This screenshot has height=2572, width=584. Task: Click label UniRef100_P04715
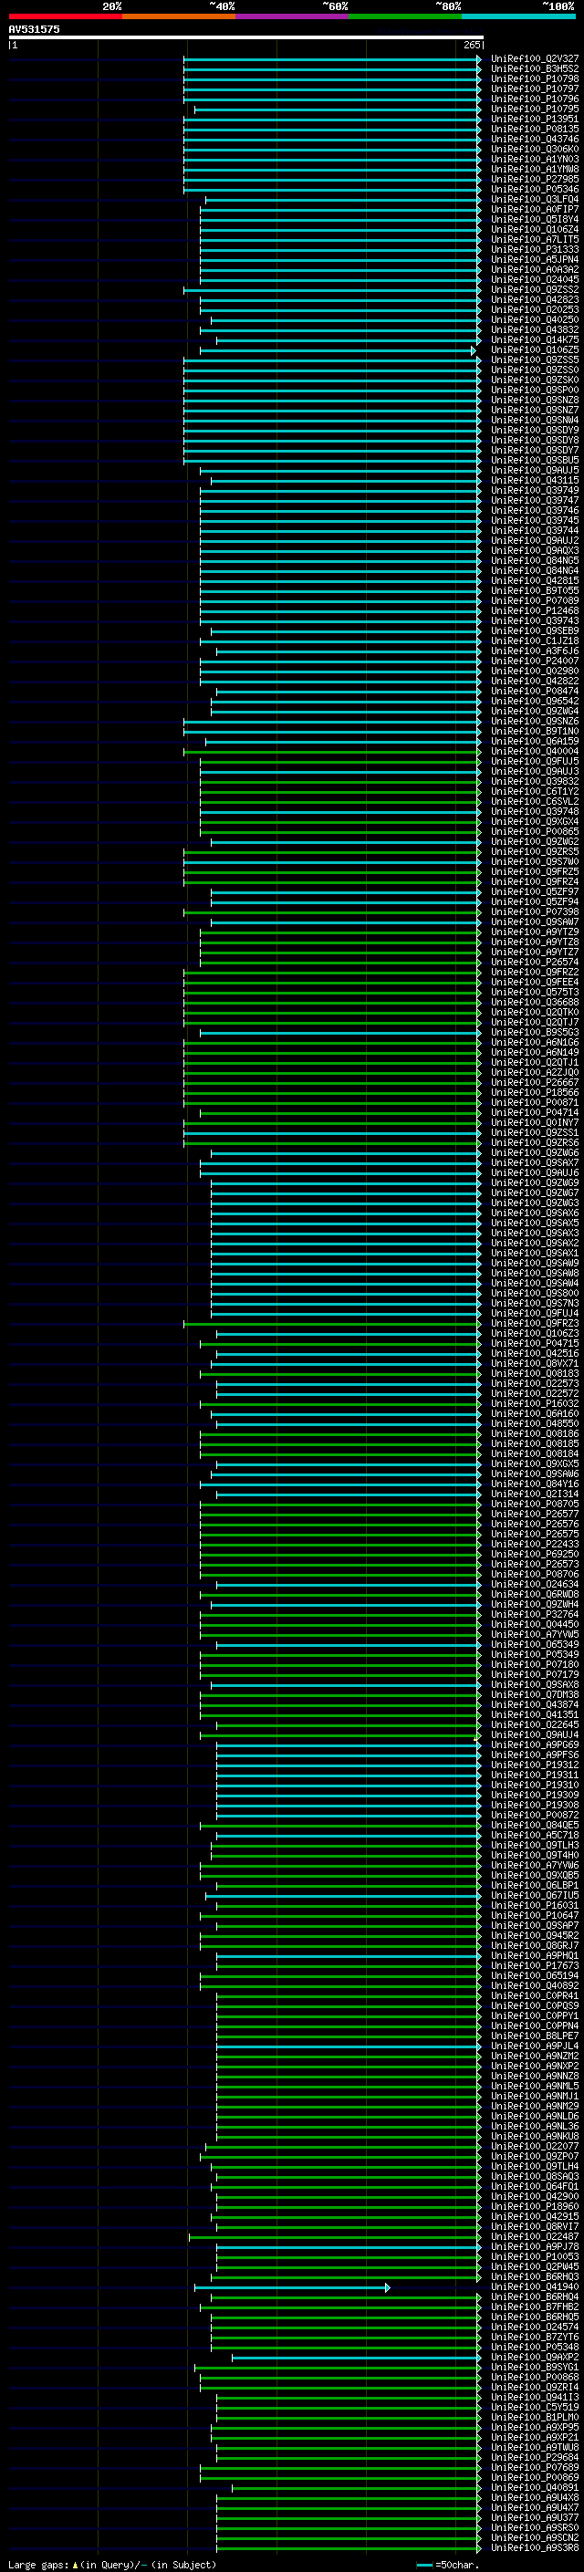tap(534, 1344)
